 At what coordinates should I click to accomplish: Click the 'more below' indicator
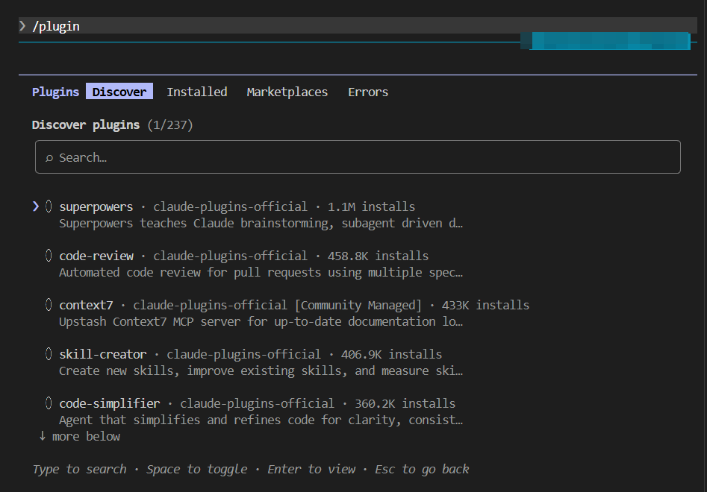click(86, 437)
